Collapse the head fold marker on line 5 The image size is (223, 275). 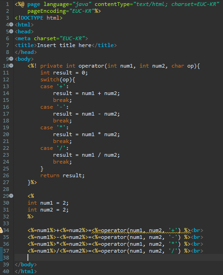coord(11,32)
